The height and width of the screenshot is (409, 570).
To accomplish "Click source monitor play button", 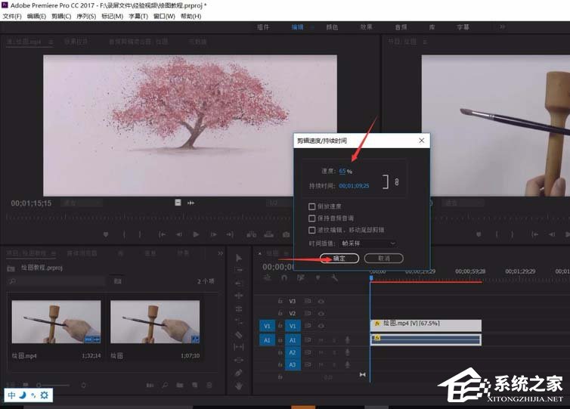I will tap(196, 234).
